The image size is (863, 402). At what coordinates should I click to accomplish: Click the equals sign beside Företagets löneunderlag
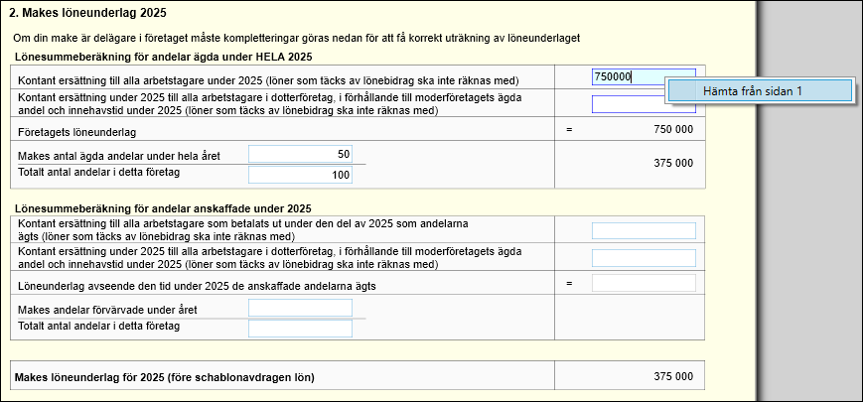570,130
